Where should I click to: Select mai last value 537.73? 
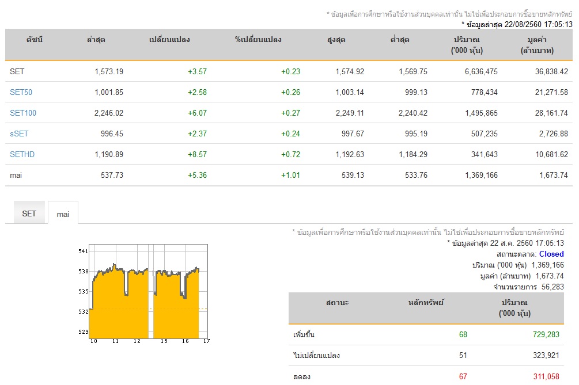point(112,175)
